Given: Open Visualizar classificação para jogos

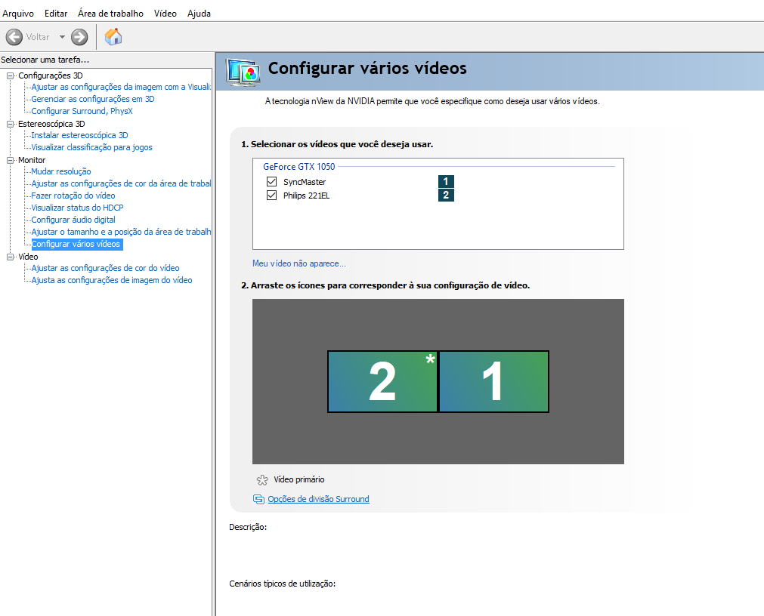Looking at the screenshot, I should 91,147.
